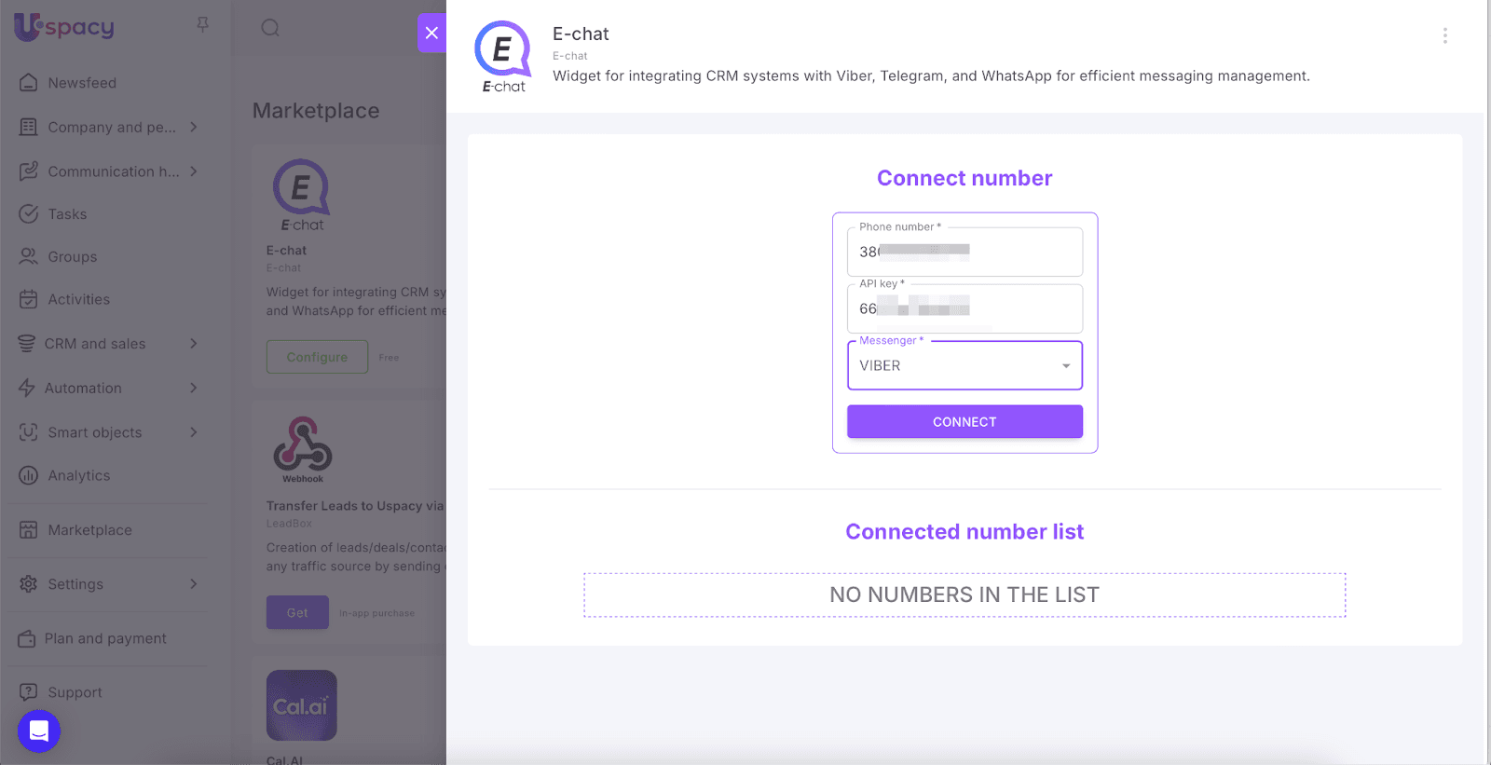Open the three-dot options menu
The image size is (1491, 765).
click(1444, 35)
